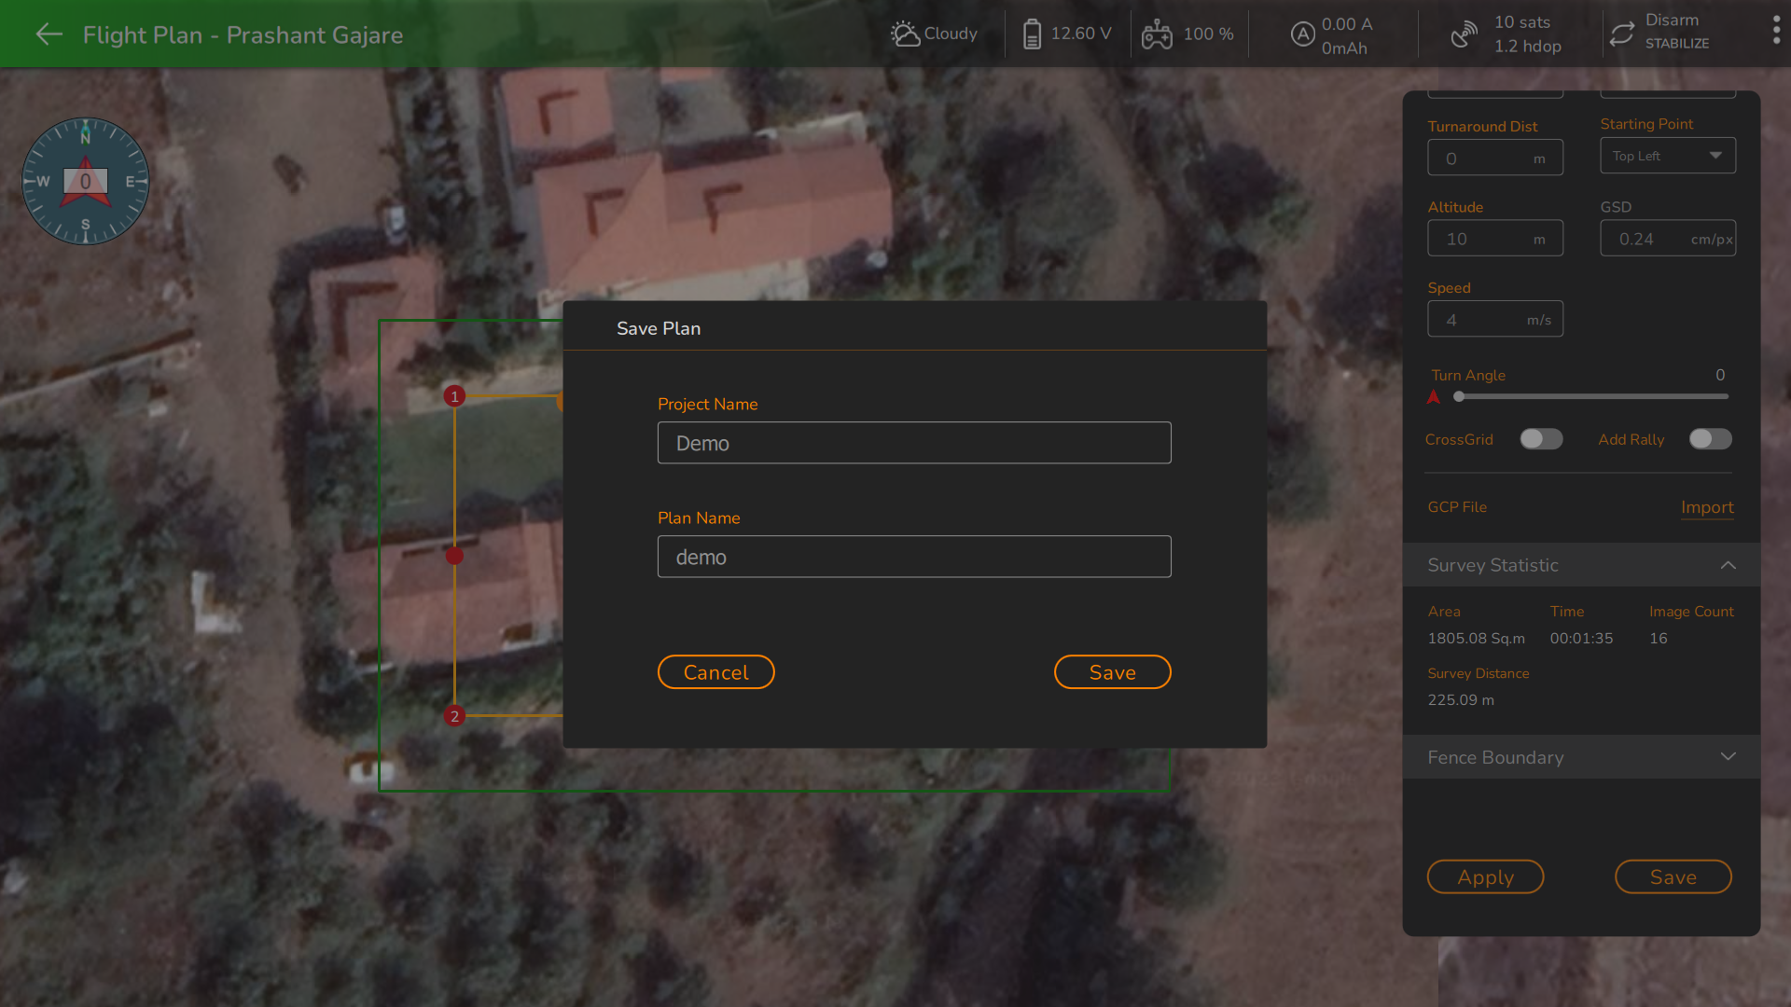Image resolution: width=1791 pixels, height=1007 pixels.
Task: Click the Cloudy weather icon
Action: tap(905, 34)
